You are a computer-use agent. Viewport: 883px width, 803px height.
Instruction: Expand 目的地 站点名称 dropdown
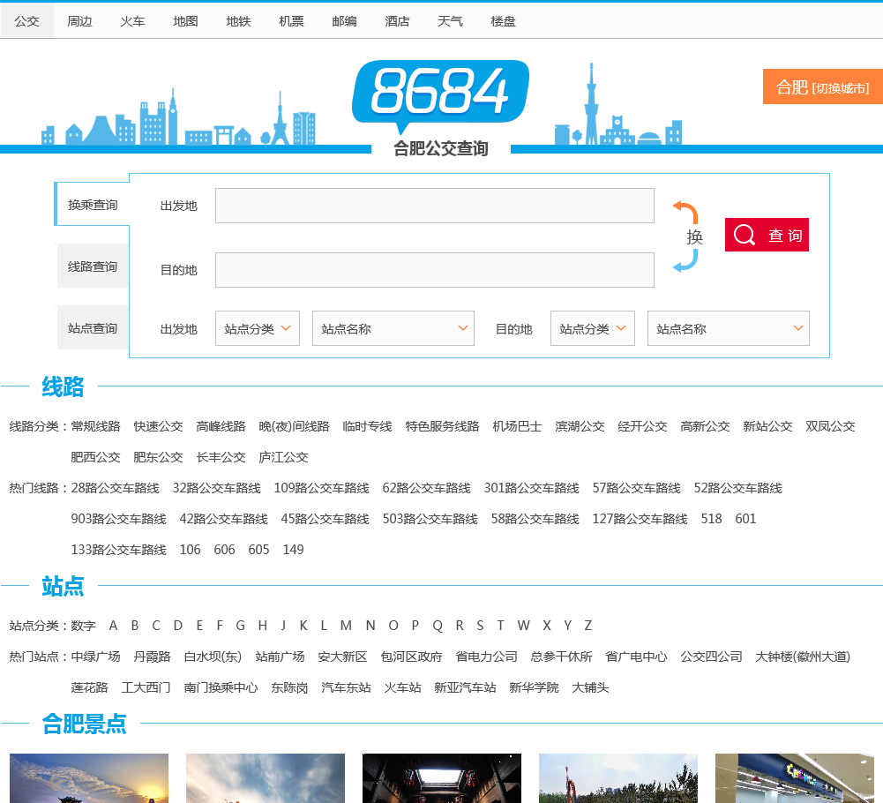pos(728,328)
